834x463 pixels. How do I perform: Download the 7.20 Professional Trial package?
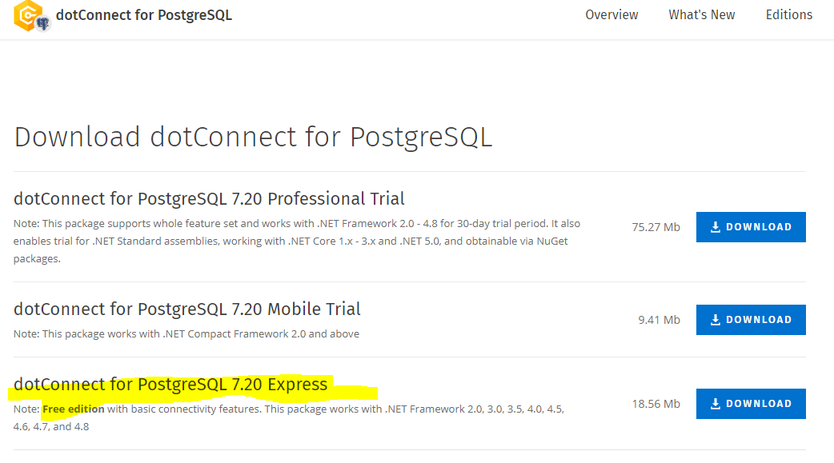[751, 227]
